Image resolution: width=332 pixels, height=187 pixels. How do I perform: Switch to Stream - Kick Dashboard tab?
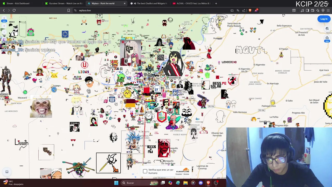21,3
